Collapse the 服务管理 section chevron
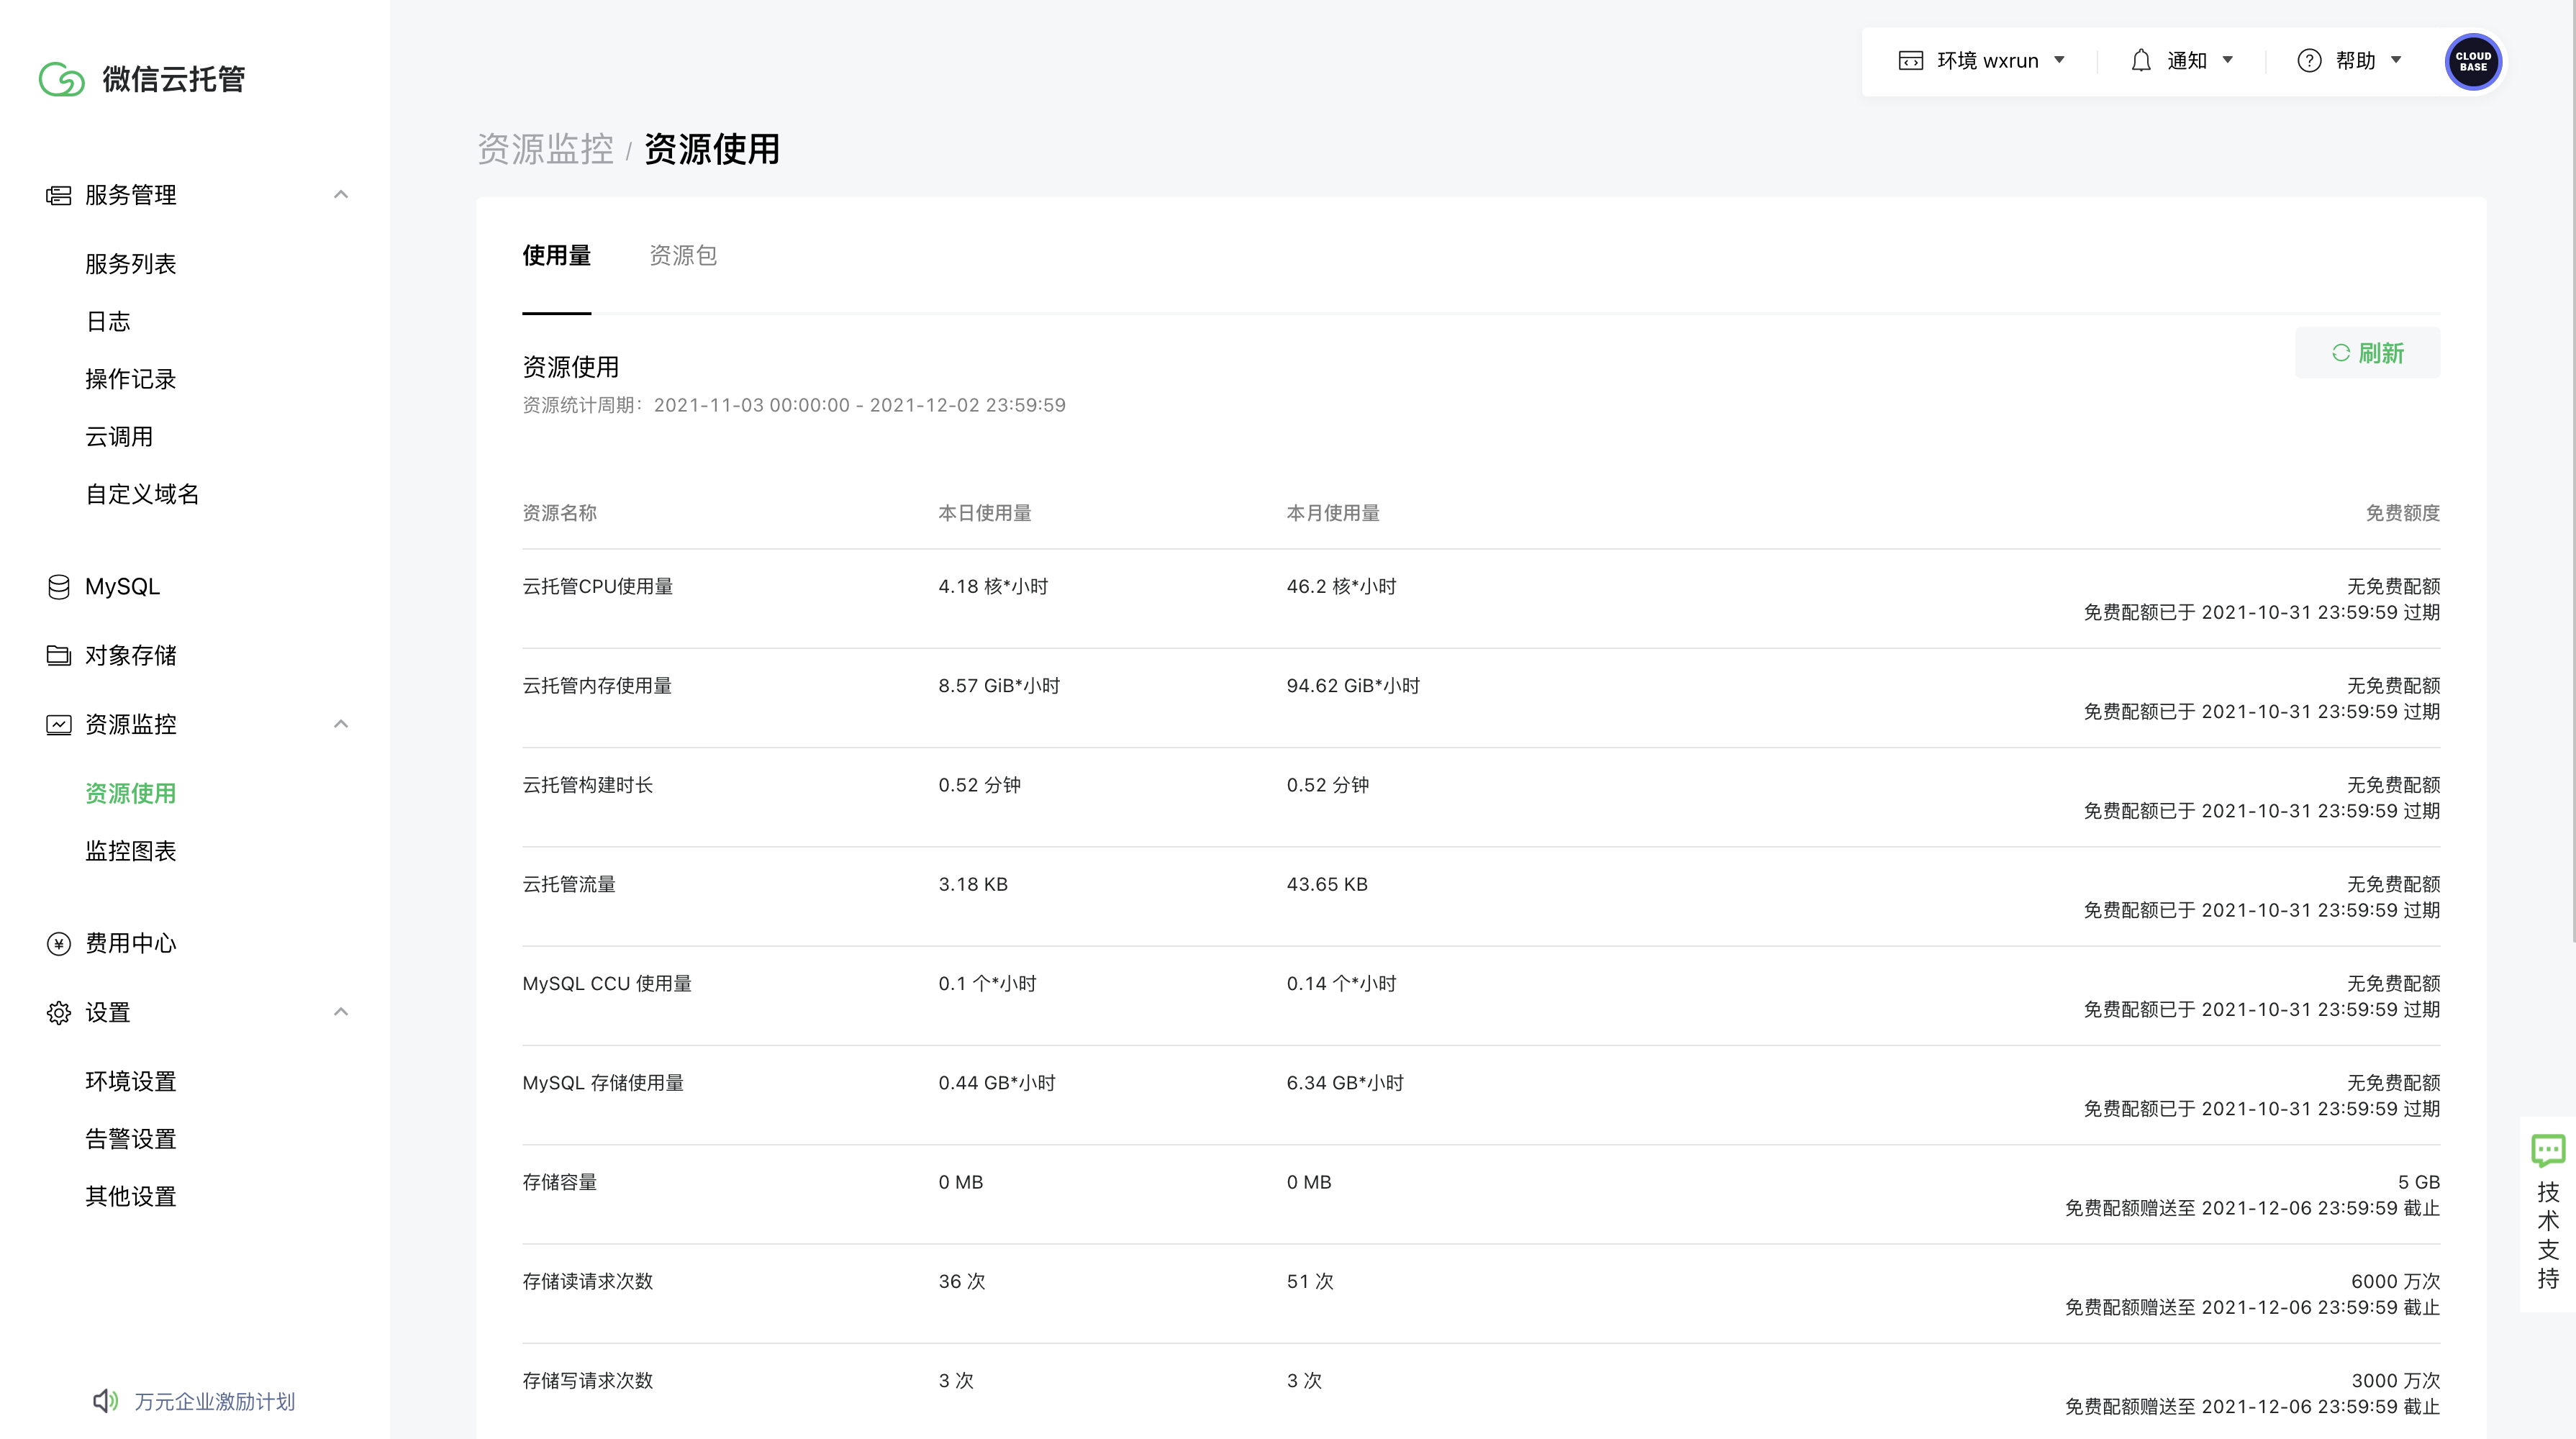The height and width of the screenshot is (1439, 2576). (341, 194)
